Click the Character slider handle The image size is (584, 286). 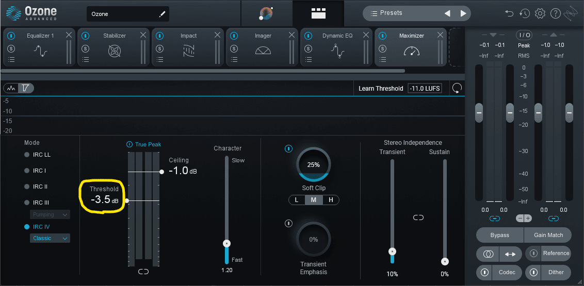pos(227,244)
